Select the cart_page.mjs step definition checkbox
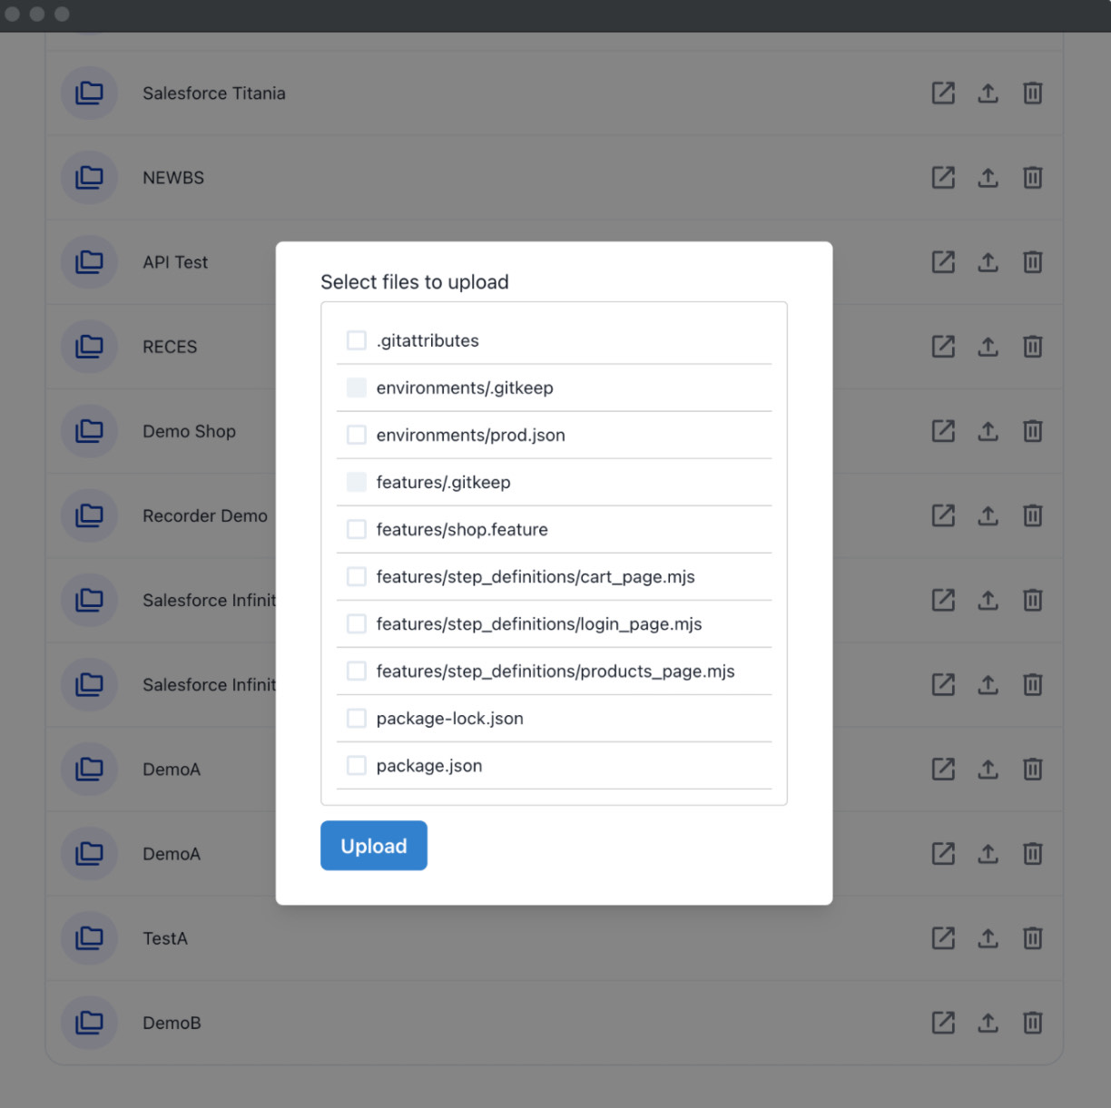Screen dimensions: 1111x1108 click(x=357, y=577)
